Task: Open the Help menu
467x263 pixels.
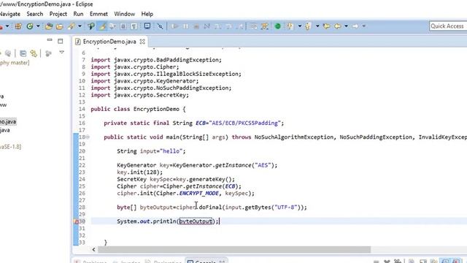Action: point(147,14)
